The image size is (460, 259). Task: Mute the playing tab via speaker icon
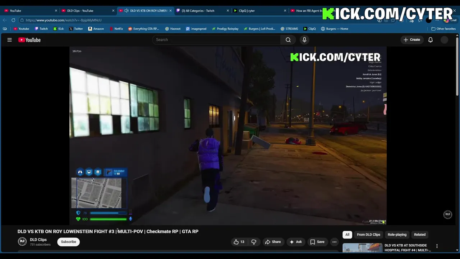coord(126,10)
